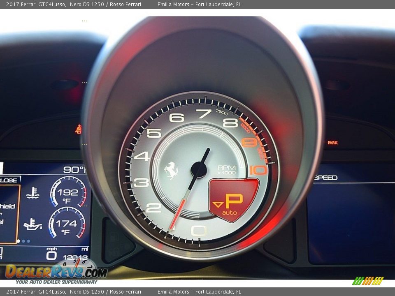Viewport: 395px width, 296px height.
Task: Click '2017 Ferrari GTC4Lusso' in the top caption
Action: click(36, 4)
